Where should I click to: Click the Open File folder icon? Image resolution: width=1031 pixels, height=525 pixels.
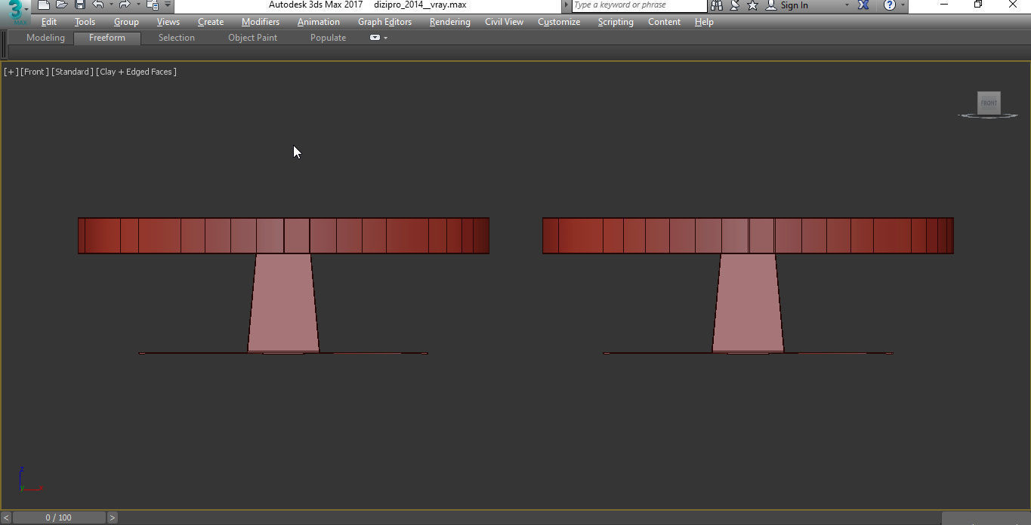(62, 5)
